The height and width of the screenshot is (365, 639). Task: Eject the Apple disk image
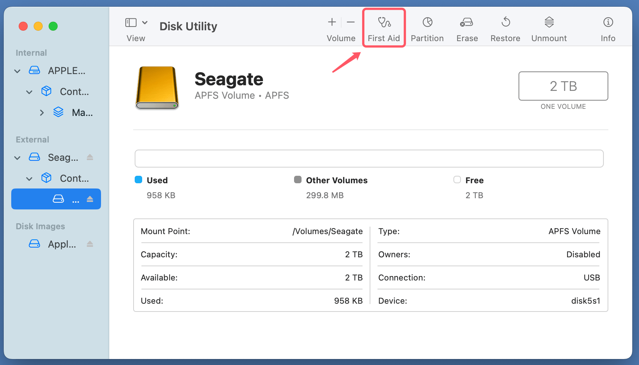tap(90, 244)
